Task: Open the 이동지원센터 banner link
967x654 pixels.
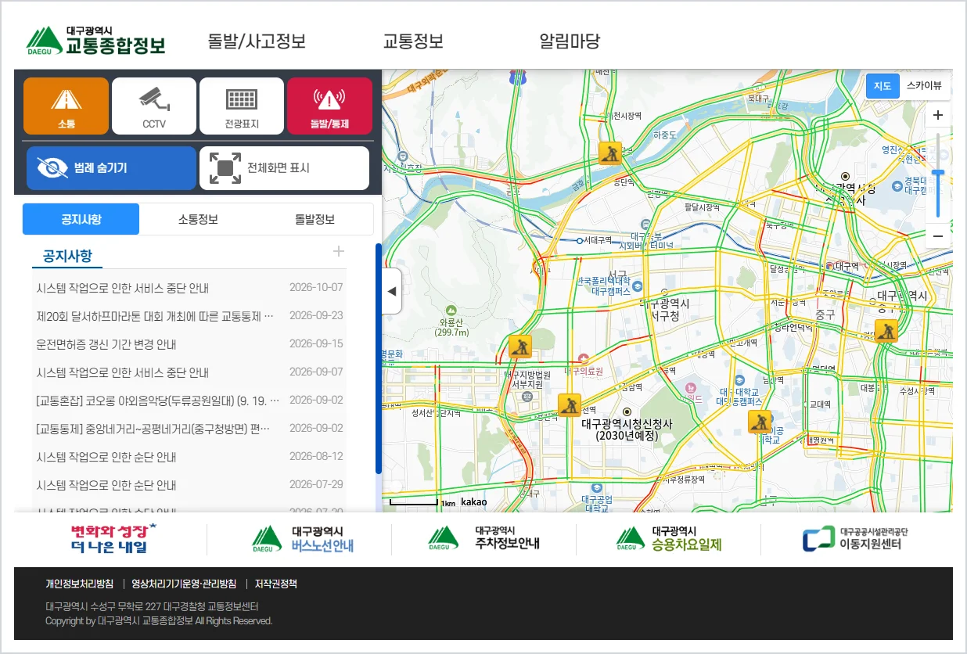Action: [855, 538]
